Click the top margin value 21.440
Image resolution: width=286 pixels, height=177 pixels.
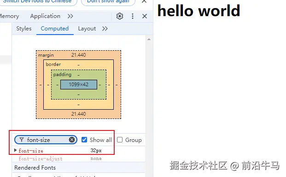(x=78, y=55)
